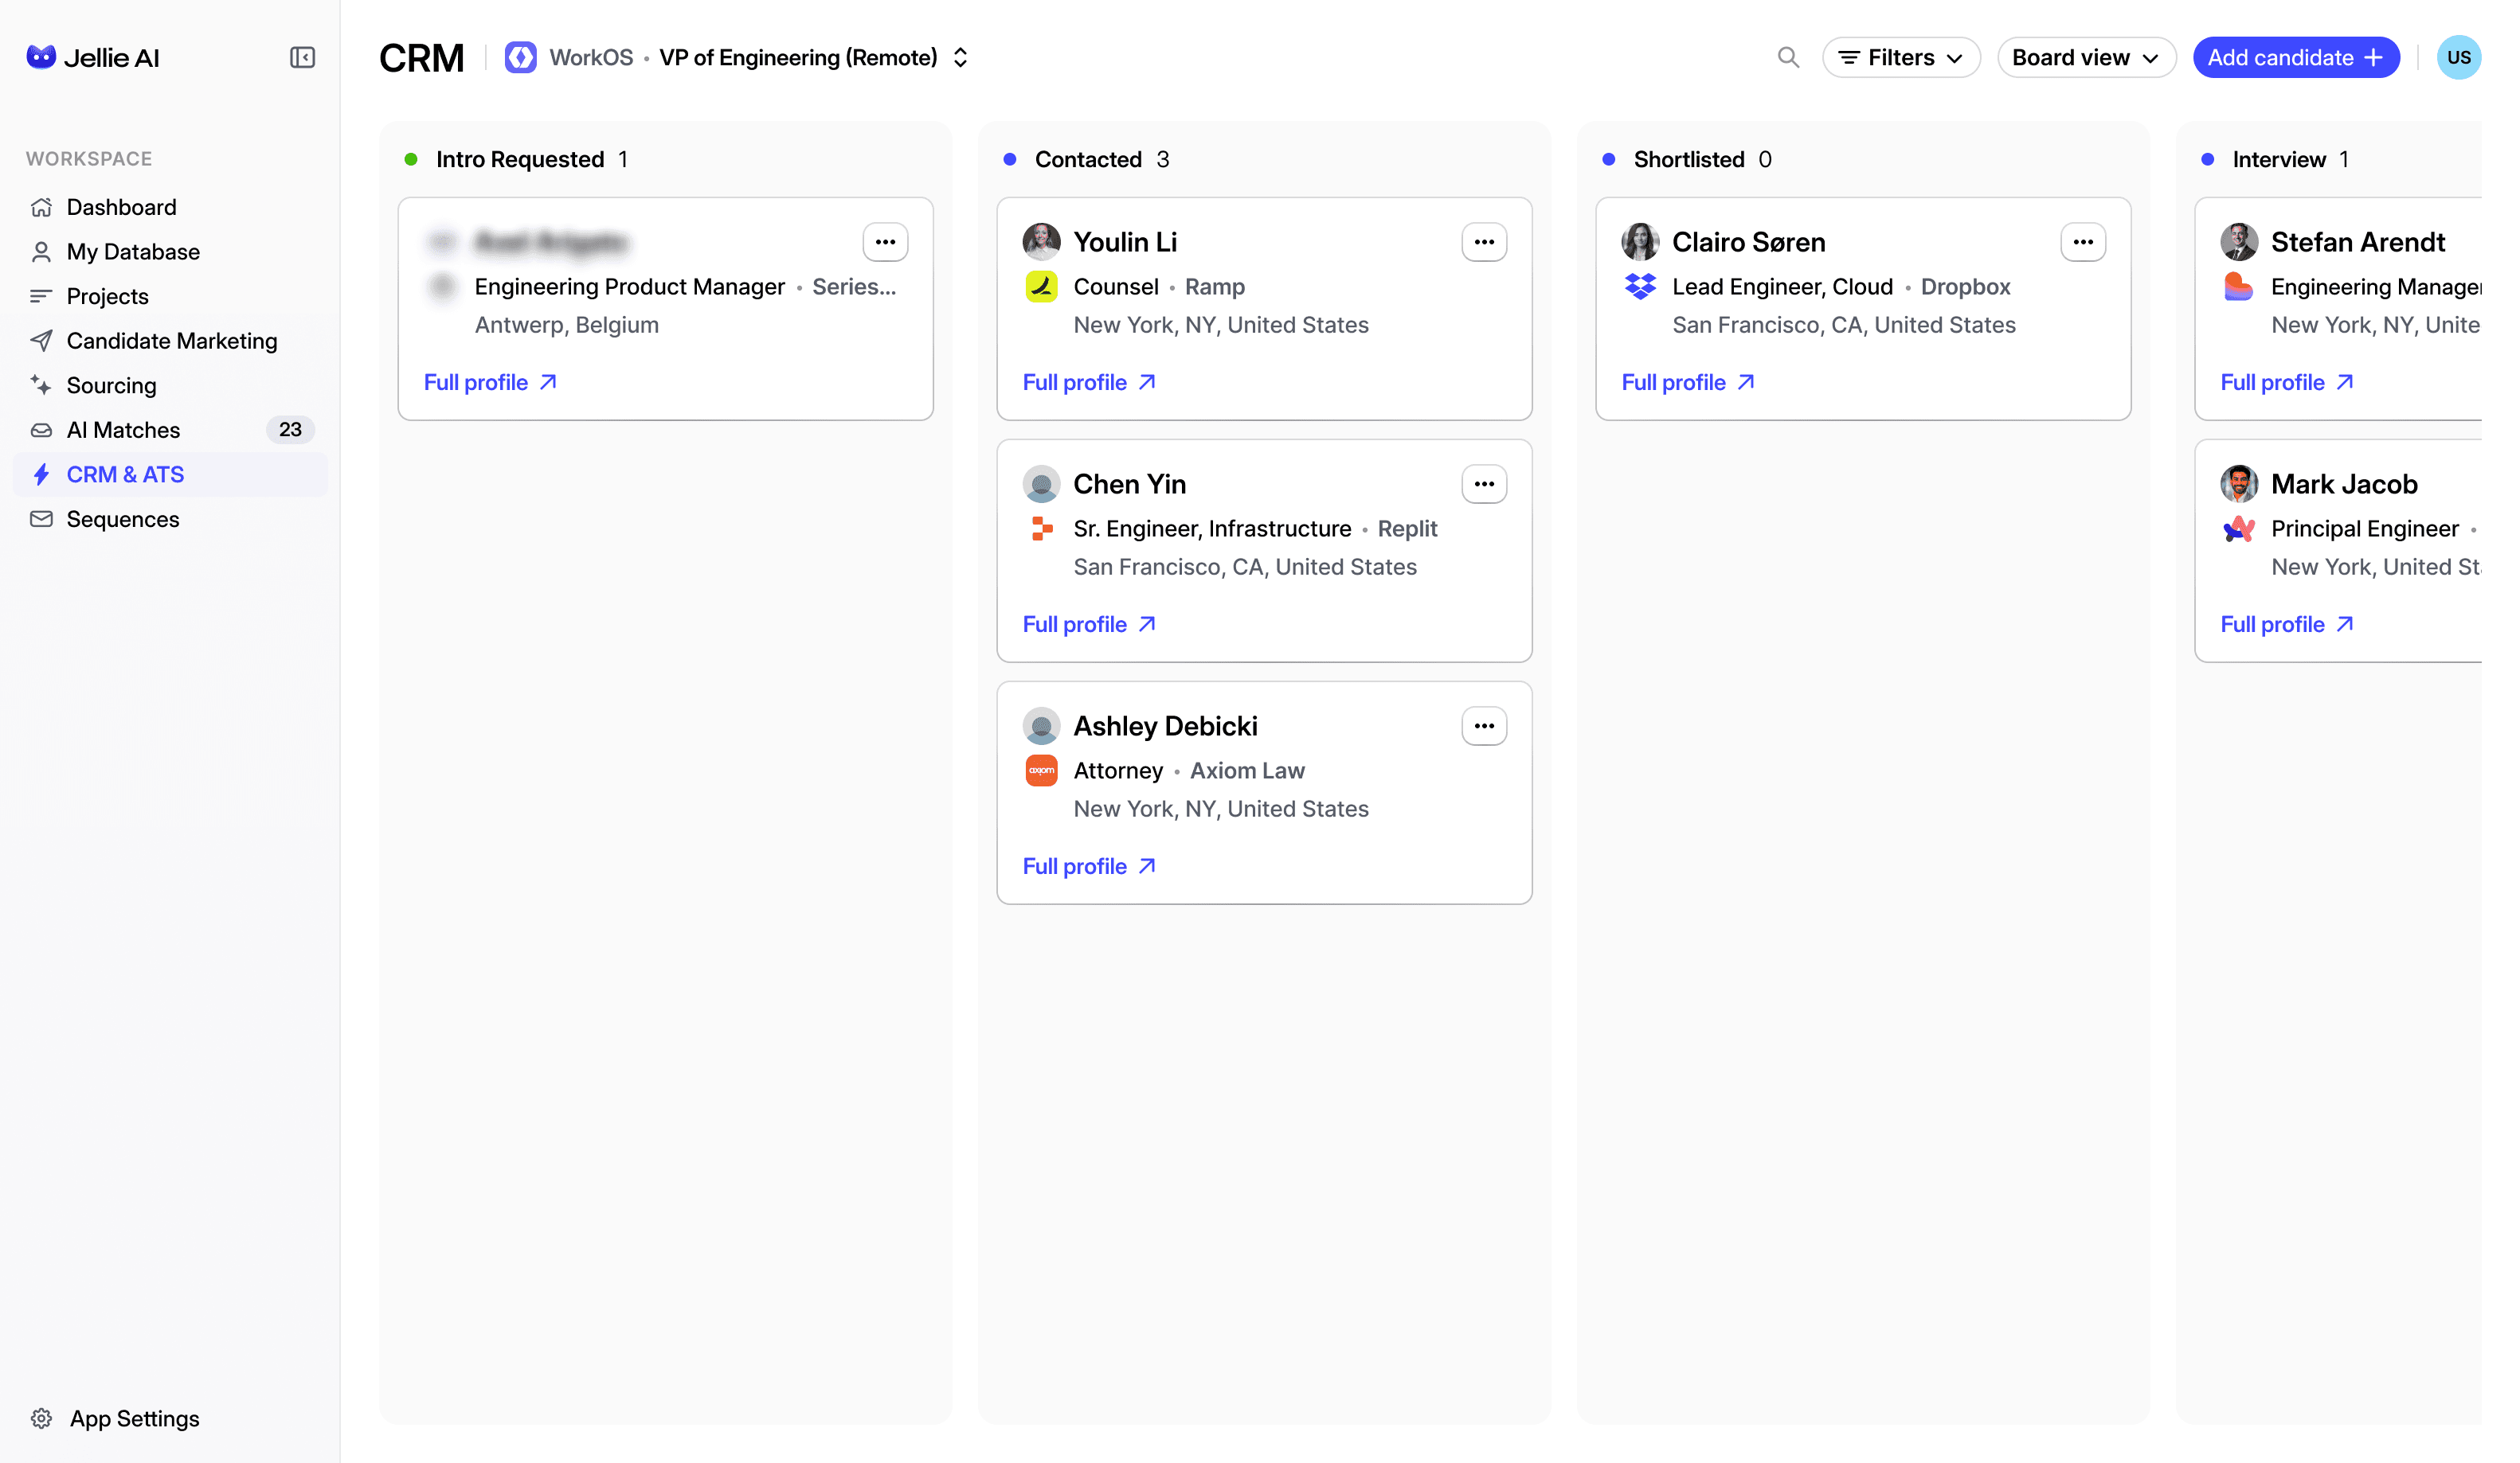Click Stefan Arendt's profile photo

pos(2238,242)
